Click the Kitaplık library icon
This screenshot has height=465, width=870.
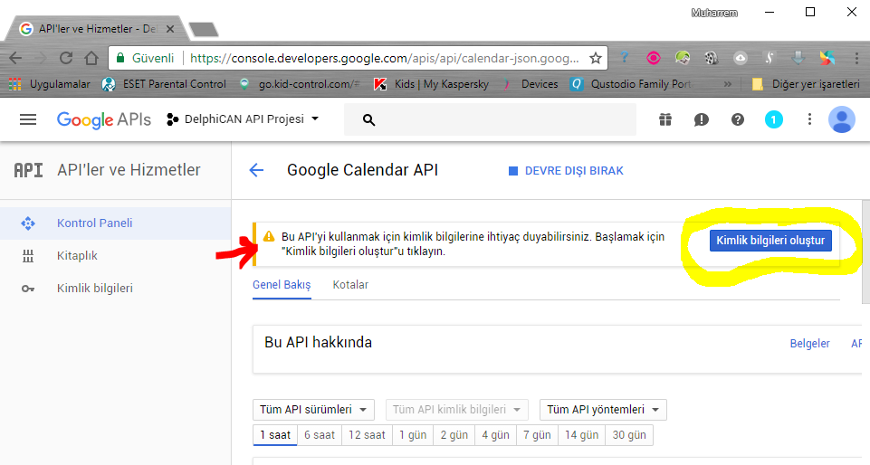[x=28, y=255]
